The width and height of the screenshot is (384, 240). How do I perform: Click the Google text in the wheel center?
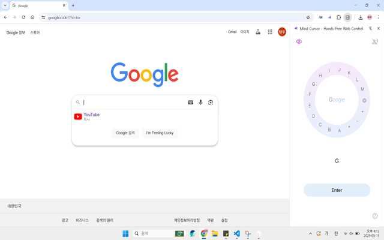click(337, 100)
